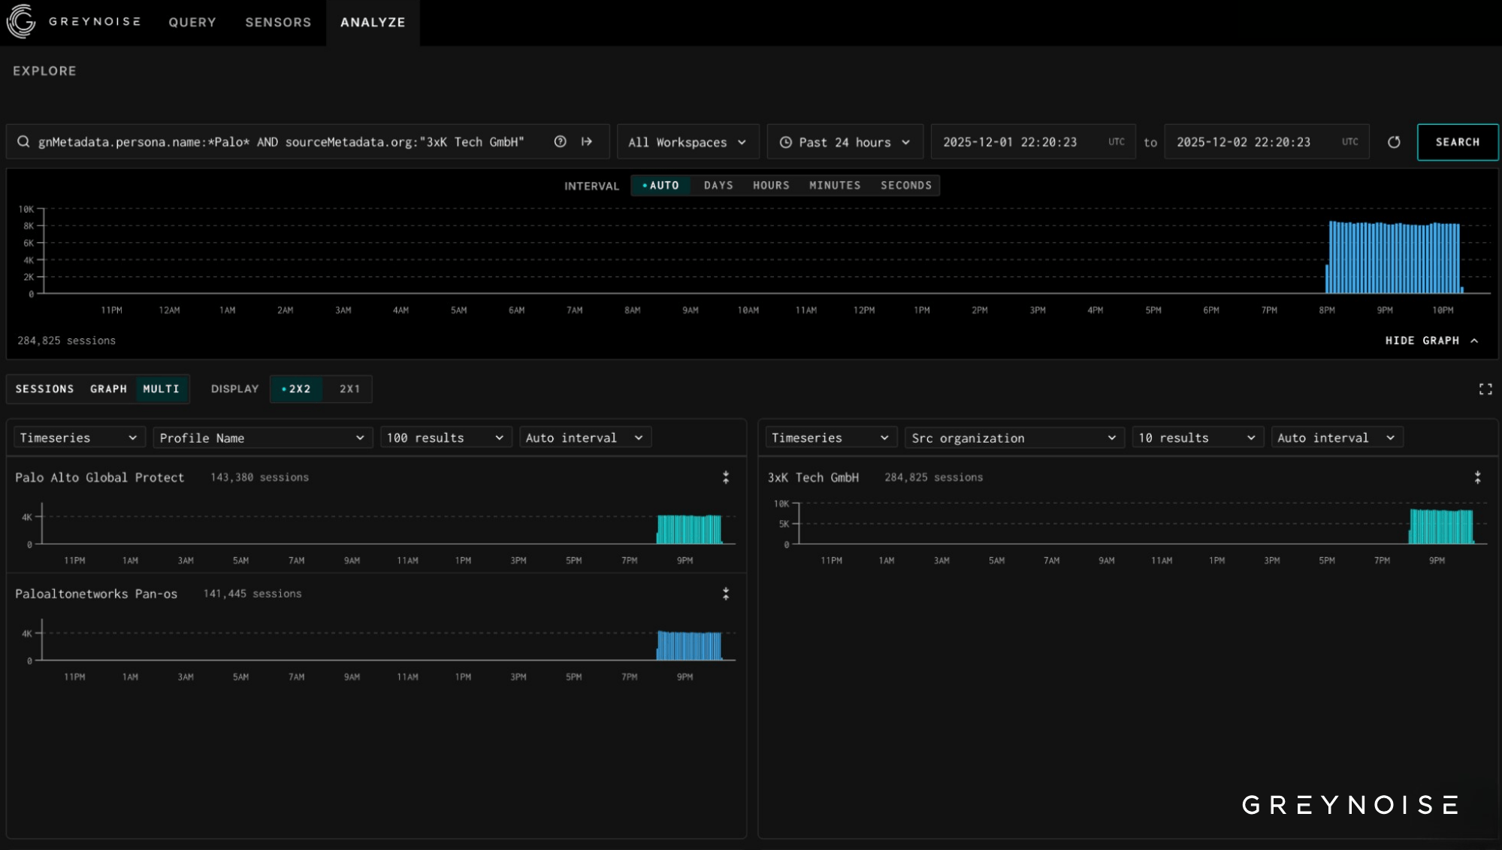Expand the Profile Name field dropdown
Viewport: 1502px width, 850px height.
pyautogui.click(x=262, y=437)
